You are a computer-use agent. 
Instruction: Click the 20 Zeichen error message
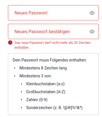pos(52,45)
